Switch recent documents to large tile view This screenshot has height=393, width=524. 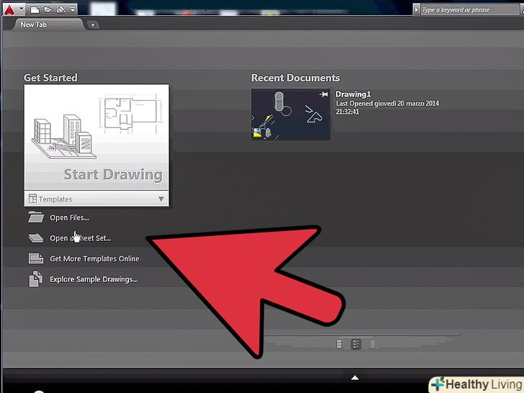340,345
